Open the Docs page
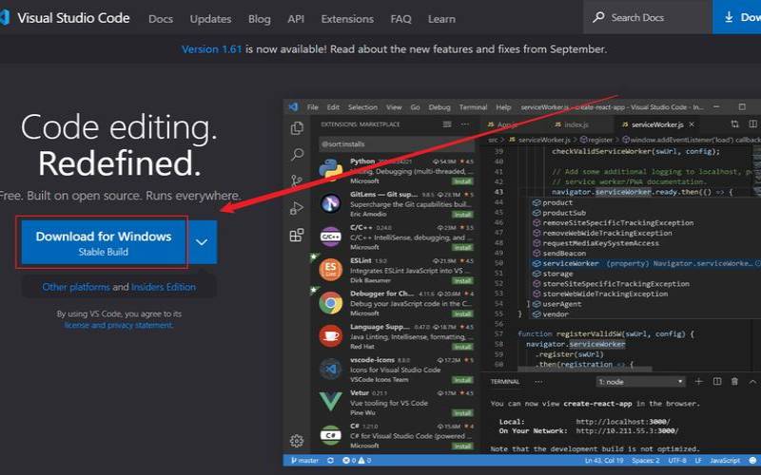 (x=161, y=19)
